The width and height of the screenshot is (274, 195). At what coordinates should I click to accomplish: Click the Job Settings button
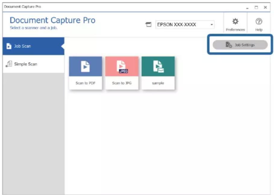point(240,45)
